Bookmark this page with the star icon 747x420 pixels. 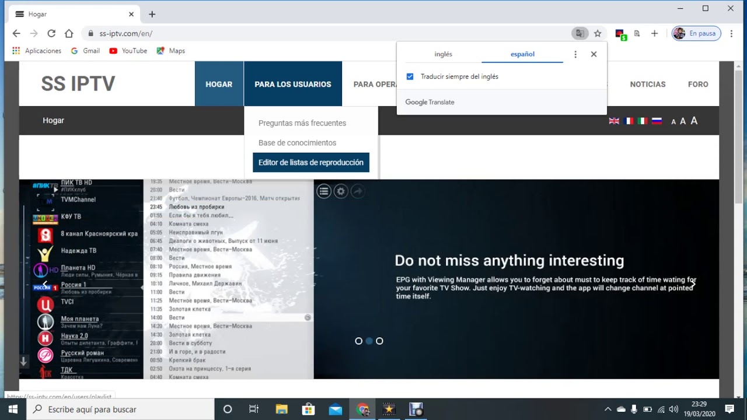[x=598, y=33]
